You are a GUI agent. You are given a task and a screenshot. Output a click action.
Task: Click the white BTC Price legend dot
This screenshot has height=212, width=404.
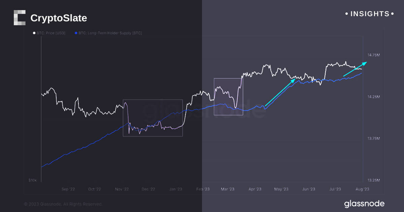coord(34,33)
